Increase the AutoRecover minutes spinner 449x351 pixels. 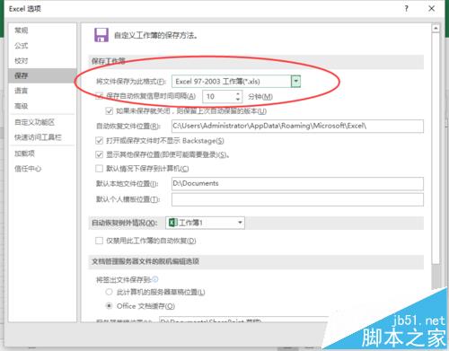[x=238, y=93]
